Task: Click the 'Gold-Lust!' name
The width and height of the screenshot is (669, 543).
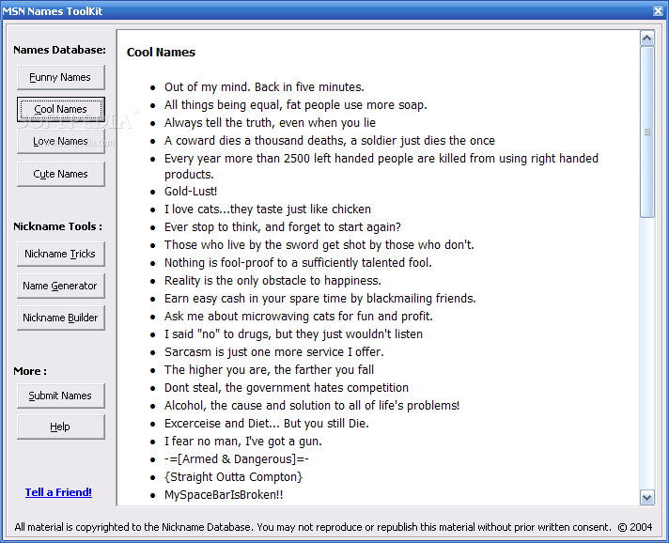Action: tap(191, 192)
